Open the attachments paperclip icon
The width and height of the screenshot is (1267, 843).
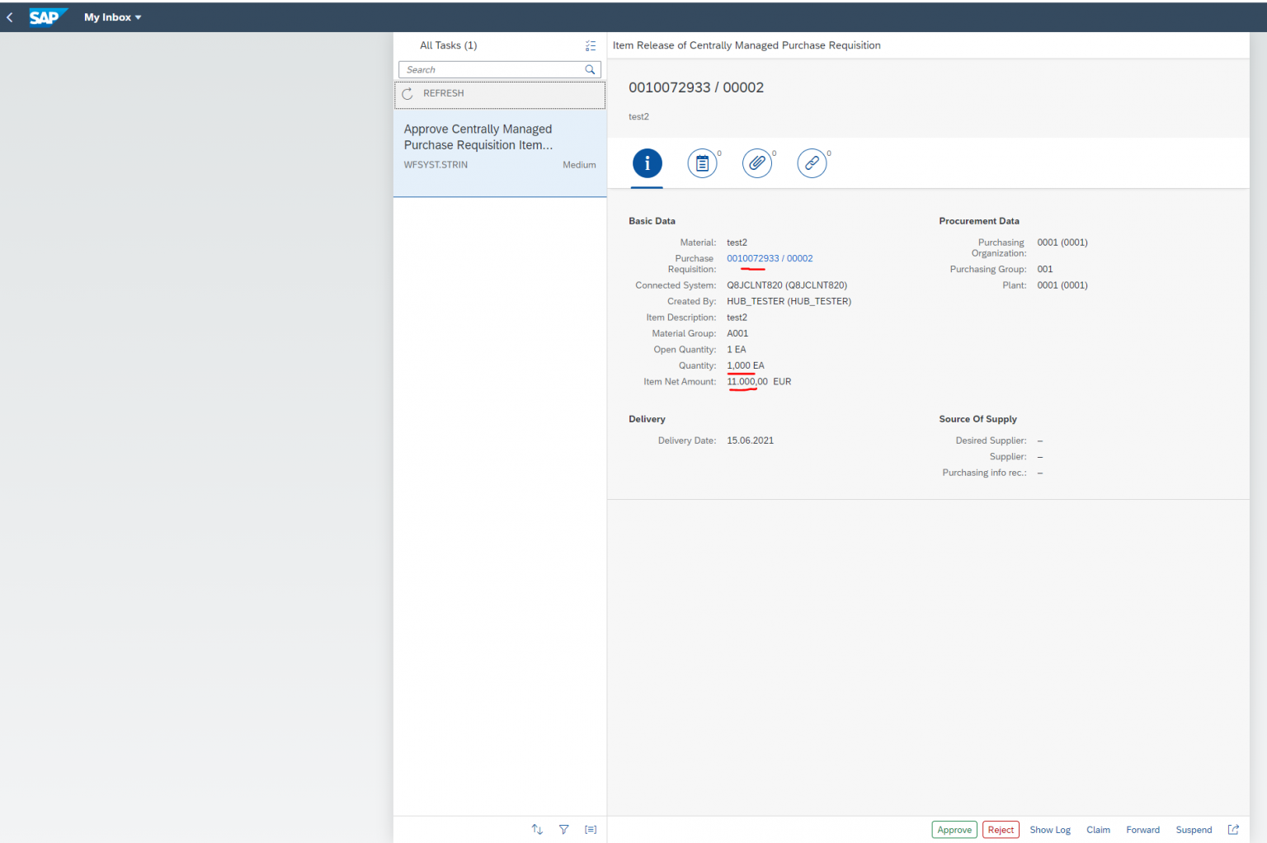point(757,162)
